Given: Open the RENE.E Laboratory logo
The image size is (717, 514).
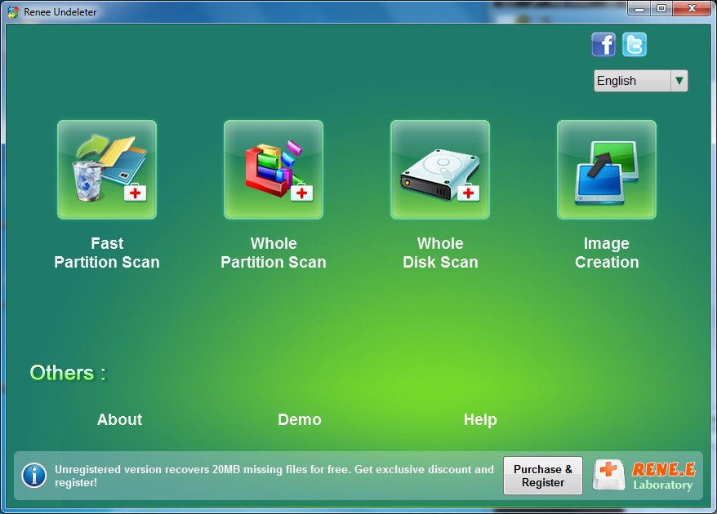Looking at the screenshot, I should pyautogui.click(x=644, y=476).
